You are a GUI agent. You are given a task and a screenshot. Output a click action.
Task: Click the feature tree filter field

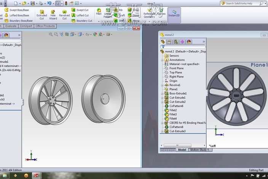(183, 47)
